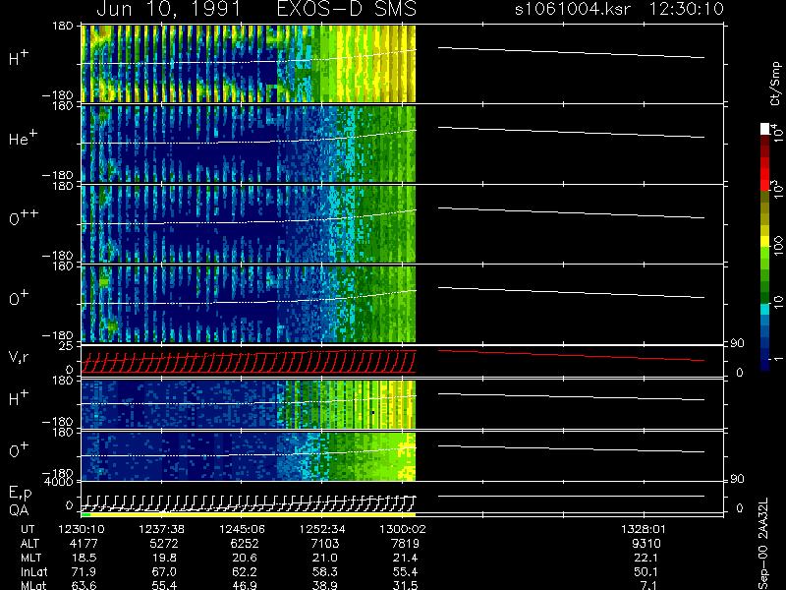Viewport: 786px width, 590px height.
Task: Click InLat value '71.9'
Action: [x=84, y=571]
